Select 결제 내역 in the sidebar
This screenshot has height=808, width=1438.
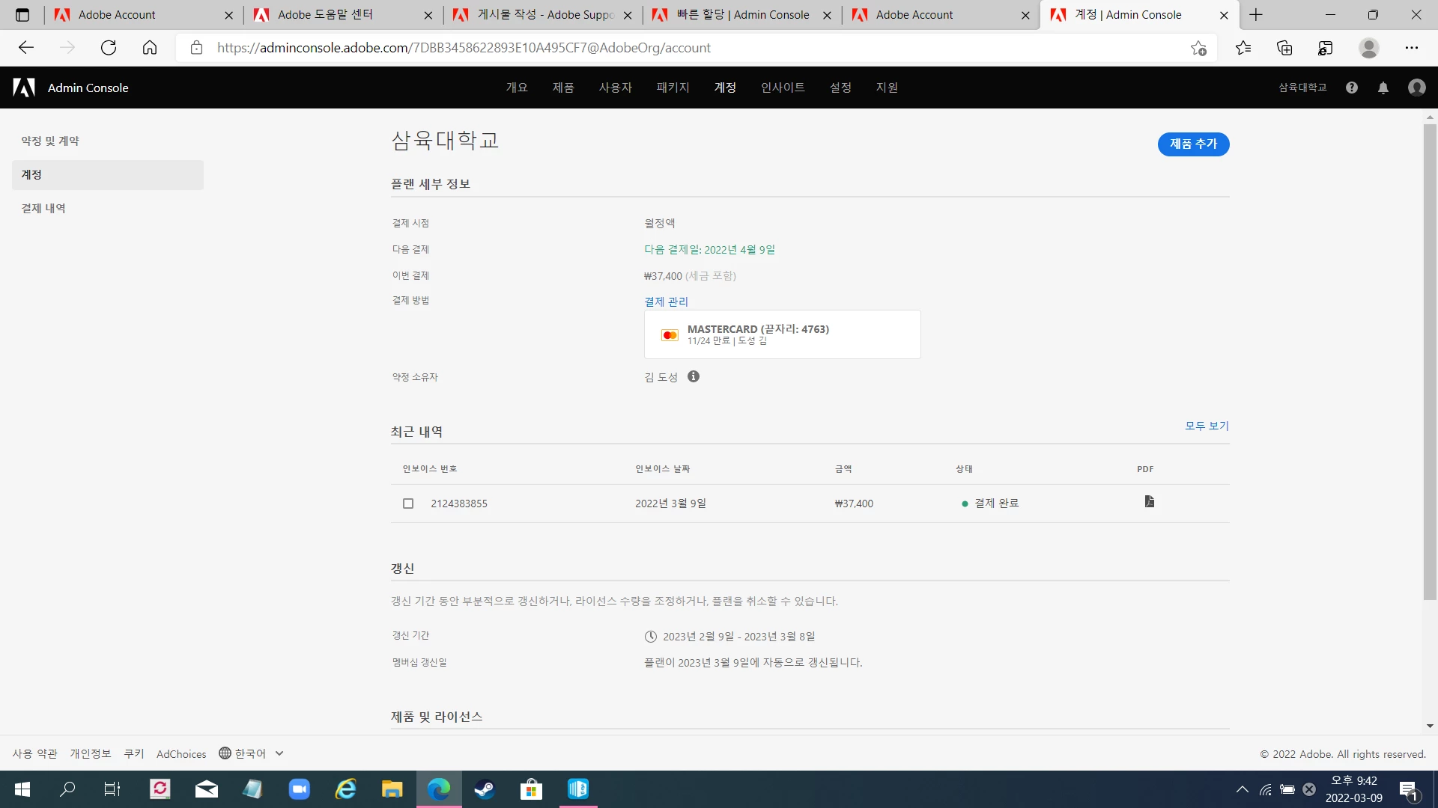(x=43, y=208)
